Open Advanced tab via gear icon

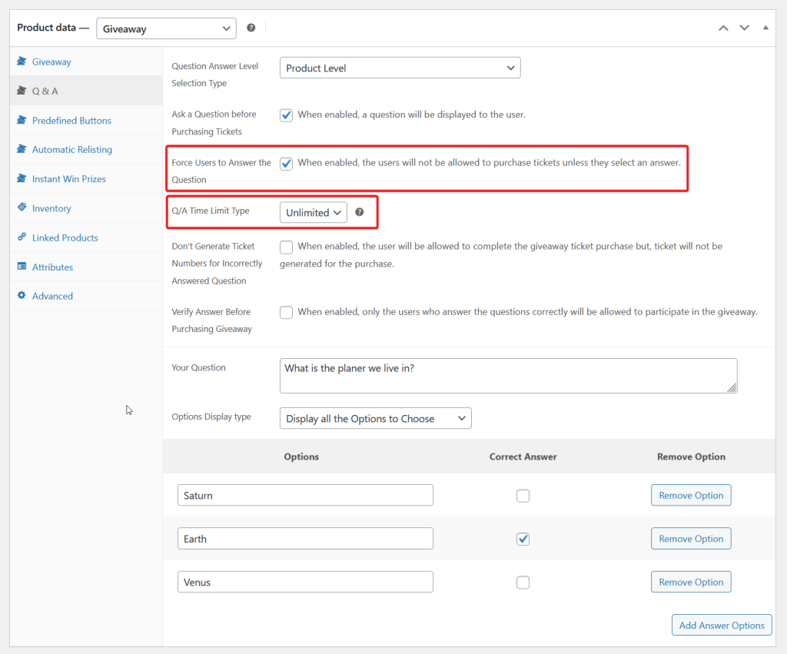(x=22, y=296)
